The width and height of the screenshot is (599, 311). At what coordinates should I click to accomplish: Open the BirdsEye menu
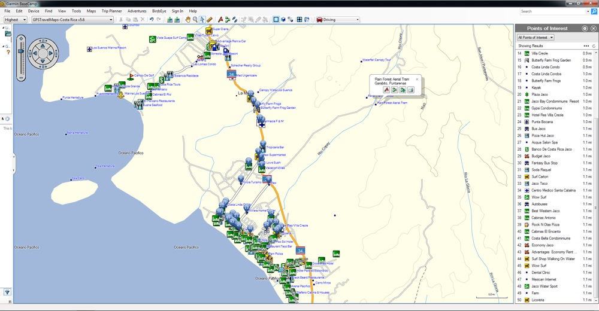(159, 11)
